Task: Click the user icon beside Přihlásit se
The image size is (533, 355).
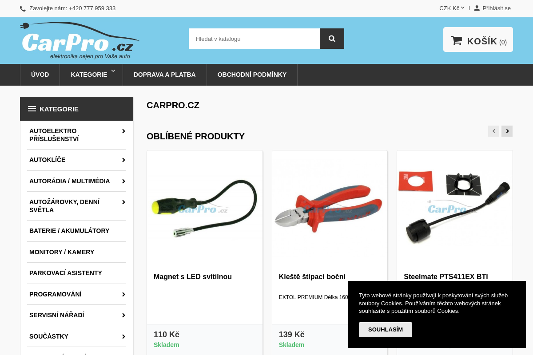Action: coord(477,8)
